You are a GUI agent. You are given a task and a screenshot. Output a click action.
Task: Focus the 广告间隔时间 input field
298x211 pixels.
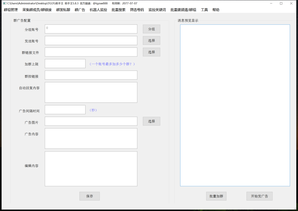pos(65,110)
